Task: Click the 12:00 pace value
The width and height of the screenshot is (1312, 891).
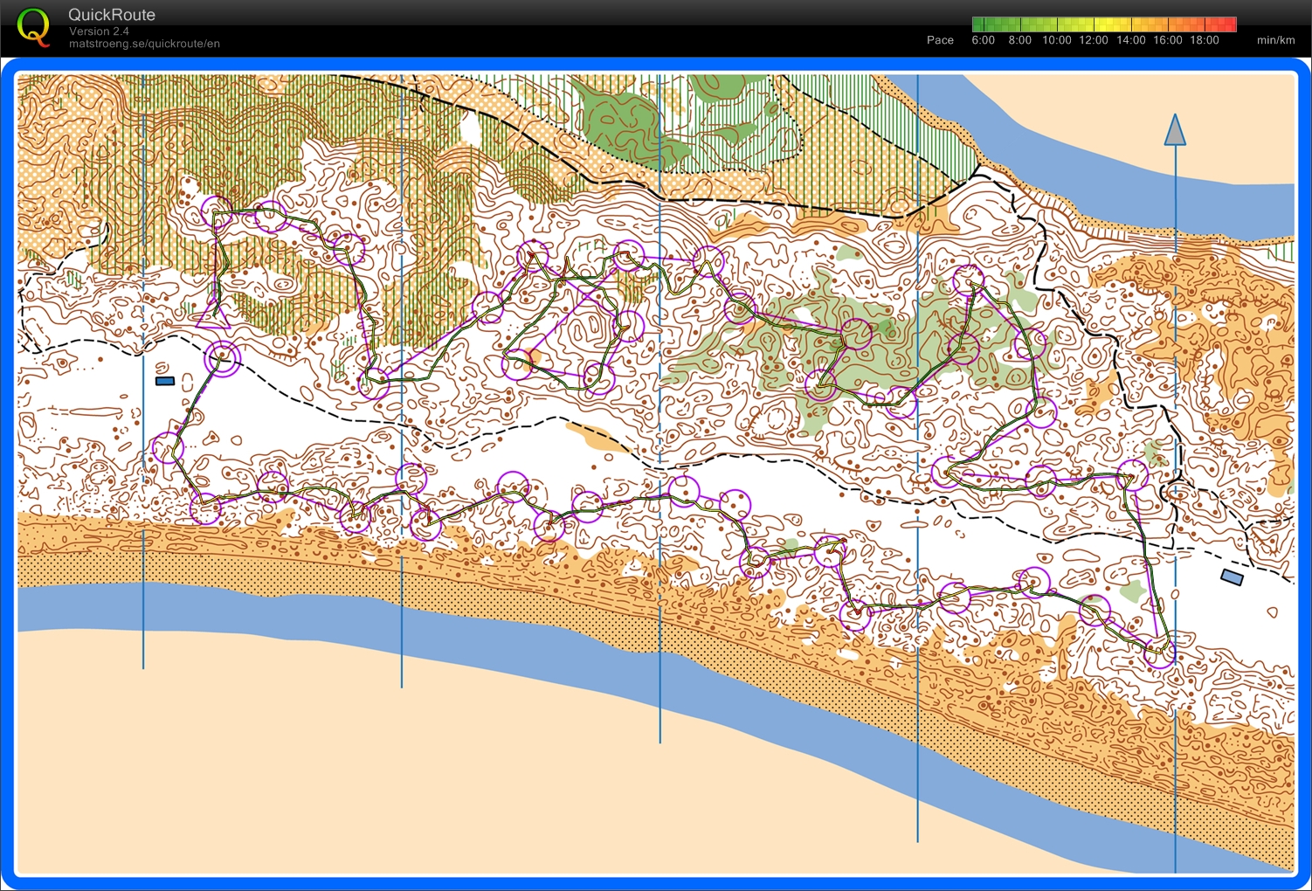Action: tap(1093, 40)
